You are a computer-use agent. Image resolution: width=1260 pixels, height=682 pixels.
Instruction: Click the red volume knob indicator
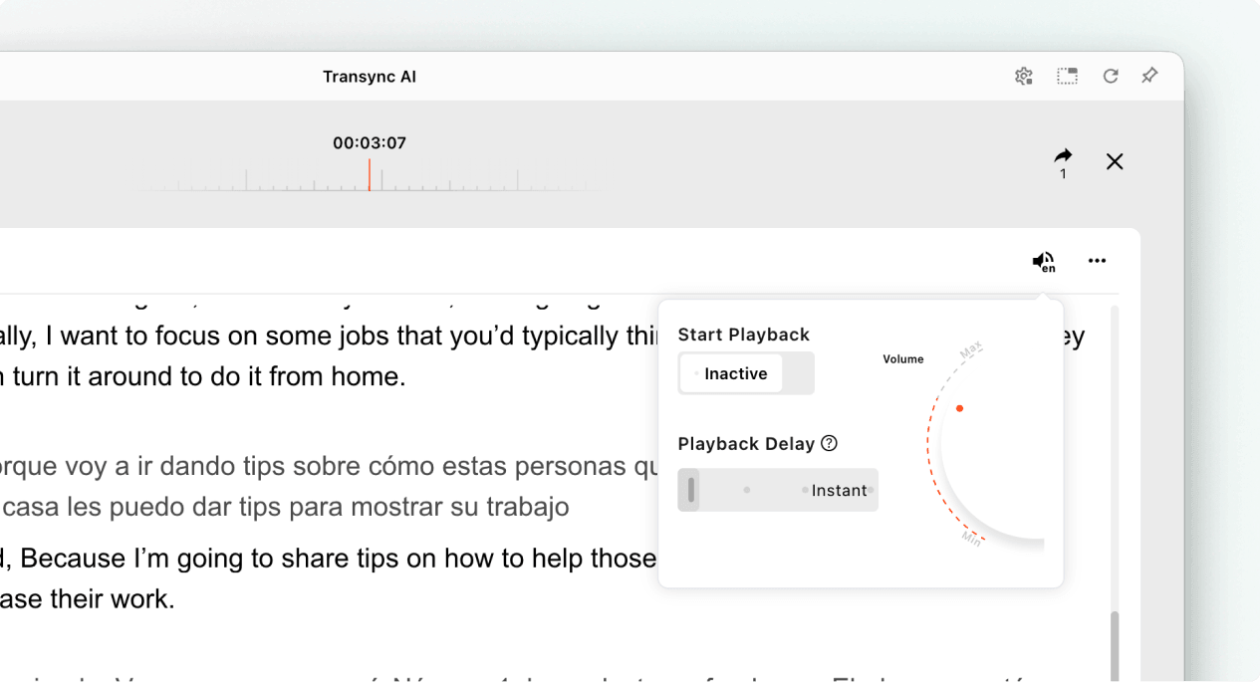[959, 408]
